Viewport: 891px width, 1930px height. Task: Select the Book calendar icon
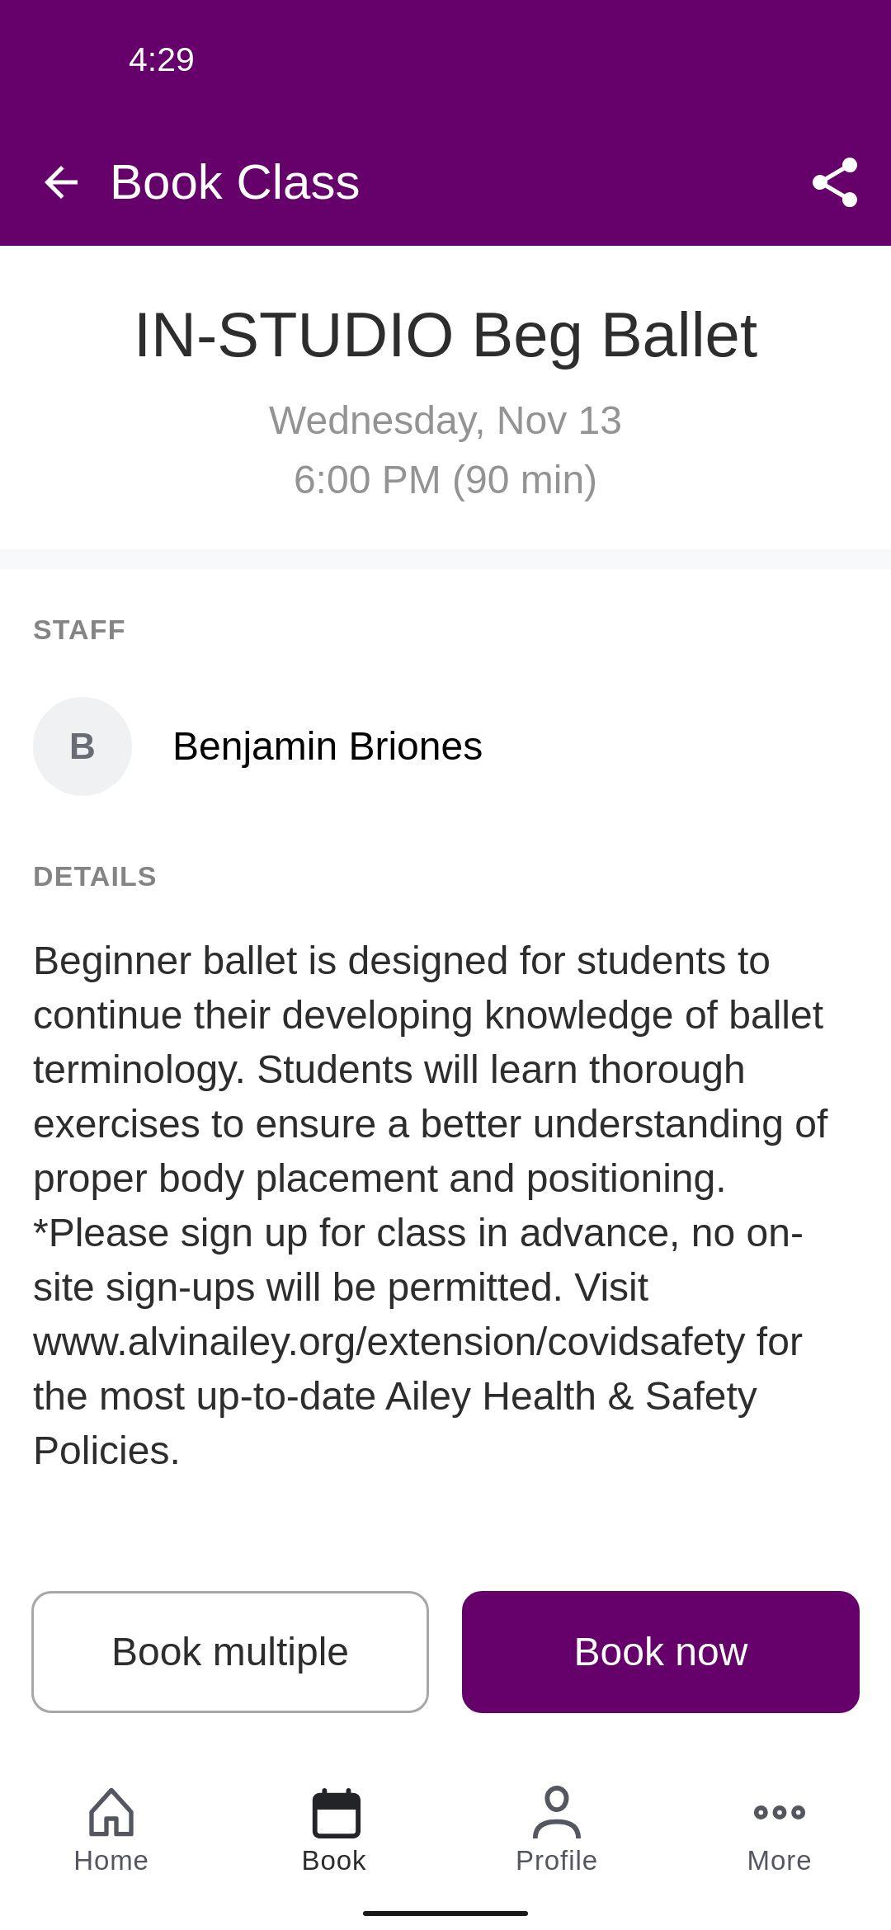[x=337, y=1813]
